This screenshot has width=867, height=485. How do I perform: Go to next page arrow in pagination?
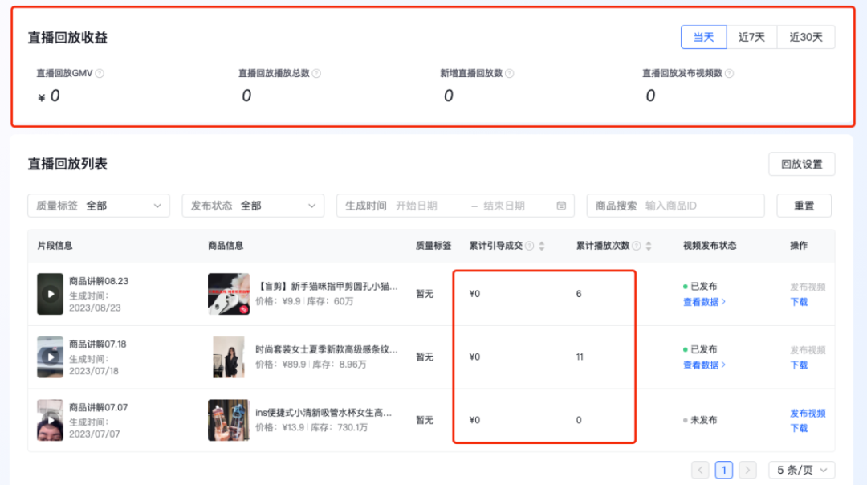pos(747,470)
